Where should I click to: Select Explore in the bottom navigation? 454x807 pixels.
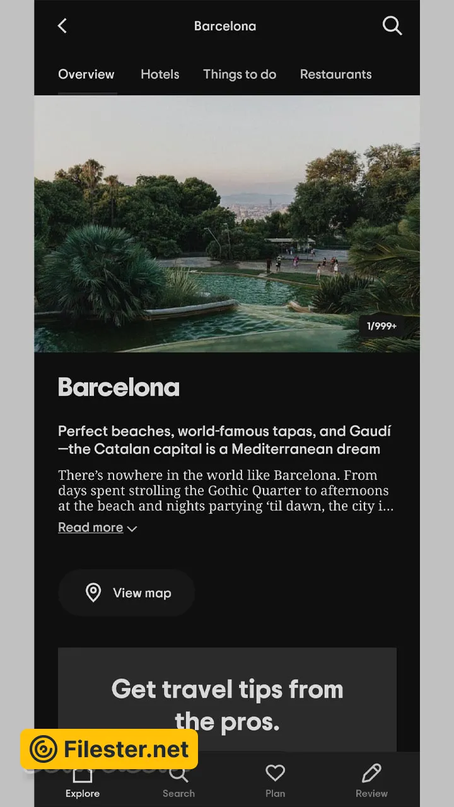pos(83,783)
